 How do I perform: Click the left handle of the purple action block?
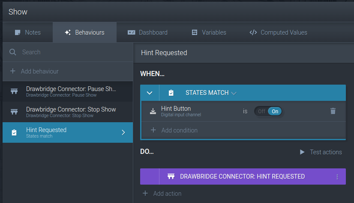click(x=150, y=177)
